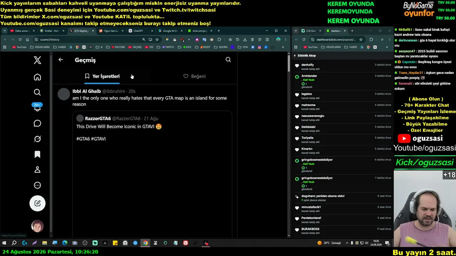Open the Downloads icon in left browser toolbar

(245, 39)
